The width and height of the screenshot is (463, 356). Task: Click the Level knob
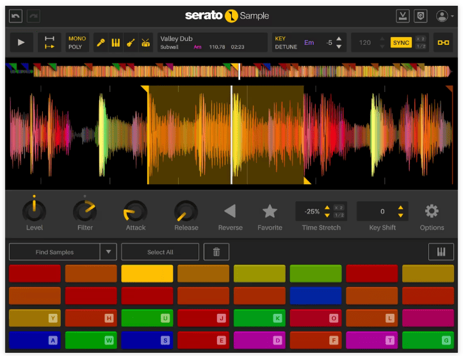click(34, 211)
